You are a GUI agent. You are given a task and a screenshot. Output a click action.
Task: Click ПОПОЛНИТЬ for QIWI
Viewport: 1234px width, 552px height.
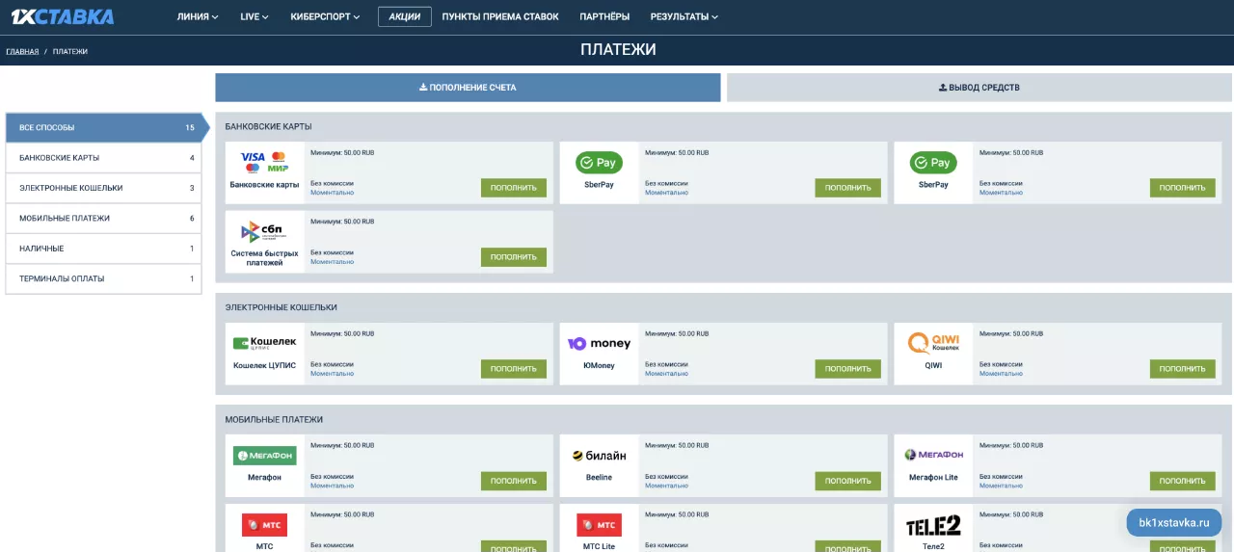1182,369
